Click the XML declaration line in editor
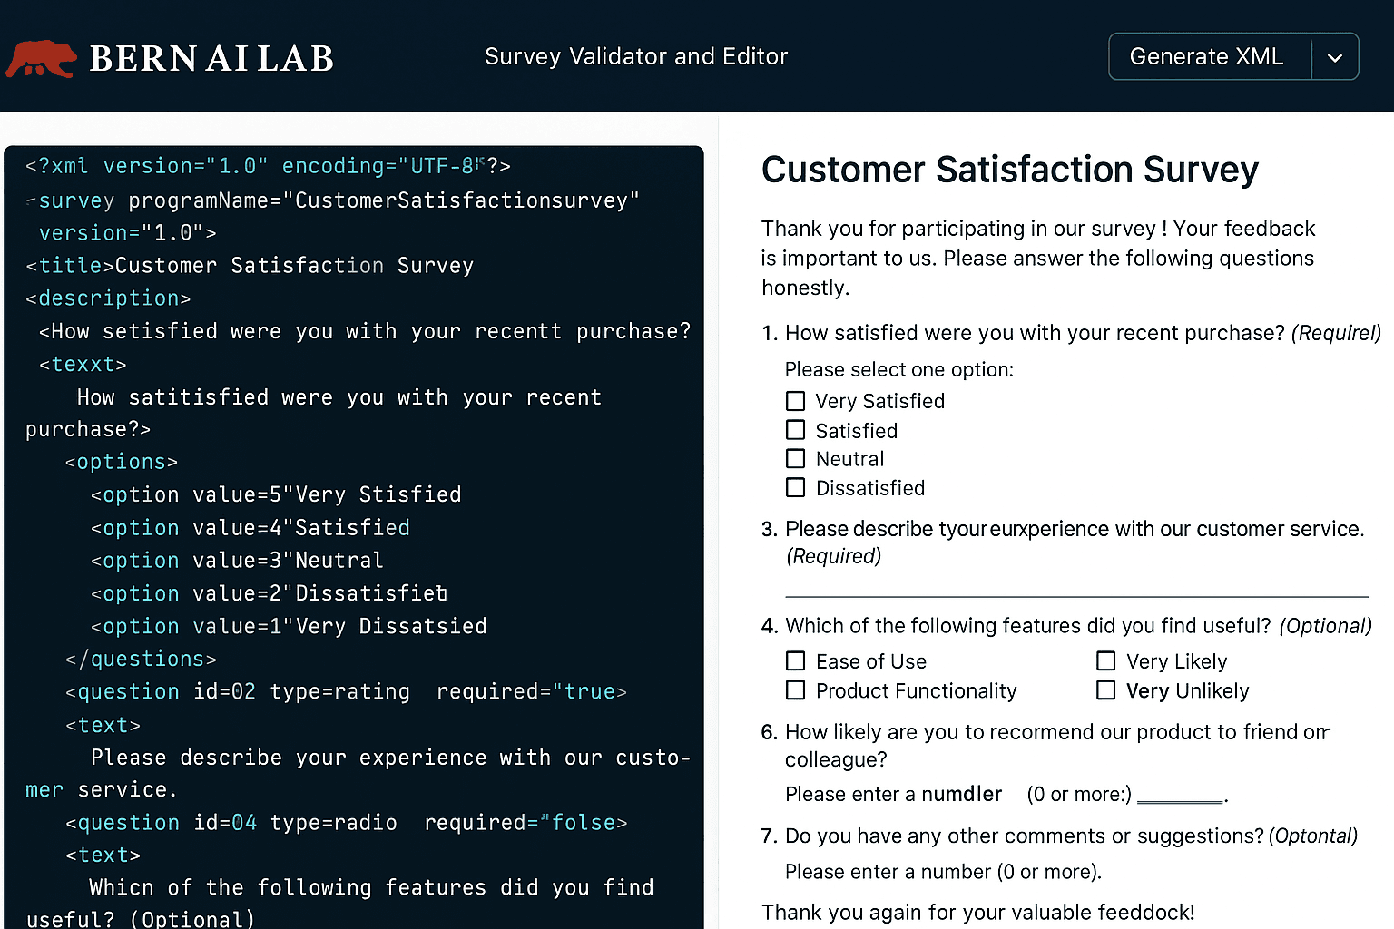Image resolution: width=1394 pixels, height=929 pixels. coord(268,166)
